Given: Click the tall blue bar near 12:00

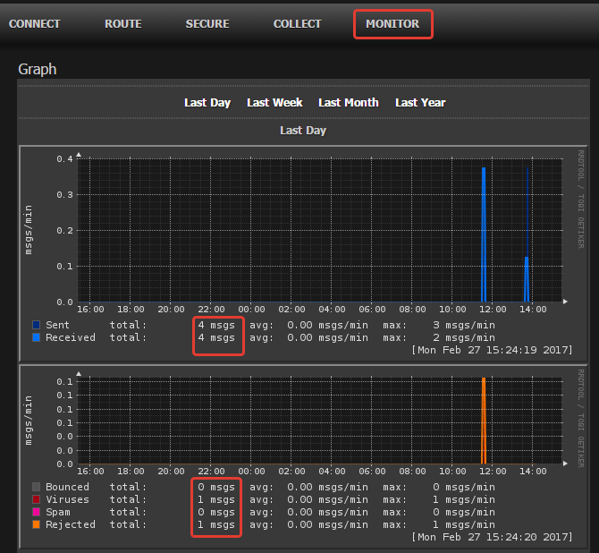Looking at the screenshot, I should [x=484, y=234].
